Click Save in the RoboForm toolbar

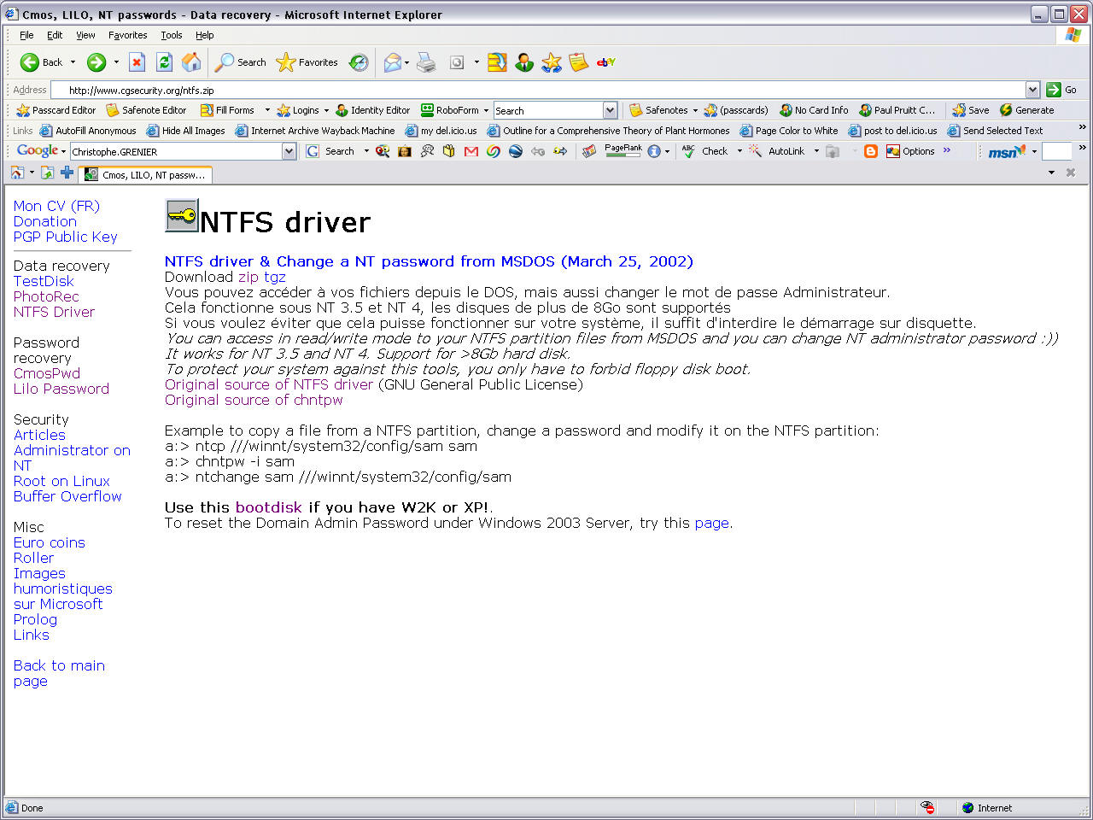(x=971, y=110)
